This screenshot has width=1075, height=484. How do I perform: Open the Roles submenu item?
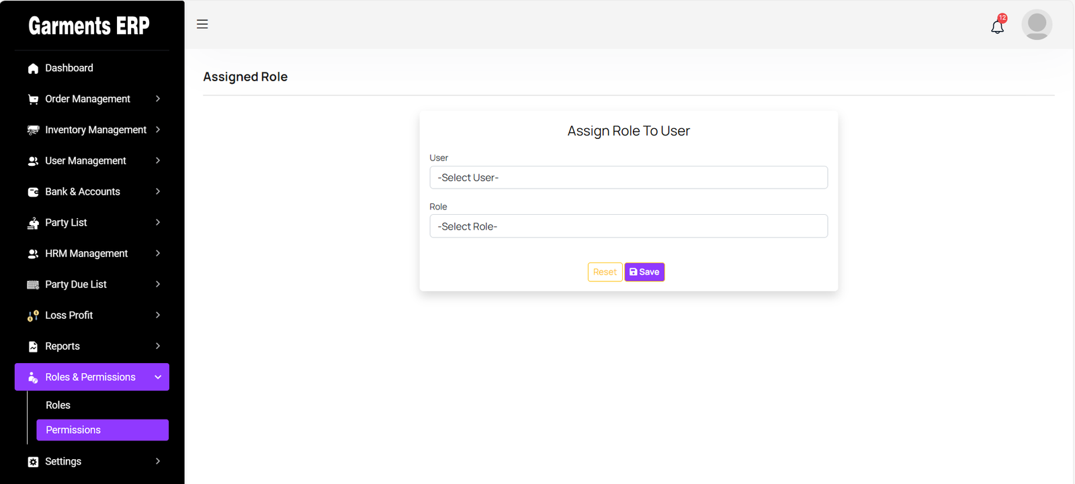click(x=58, y=405)
